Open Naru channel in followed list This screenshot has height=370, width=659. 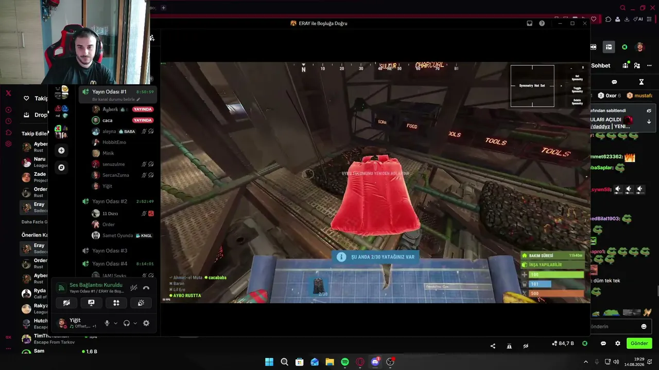point(34,162)
